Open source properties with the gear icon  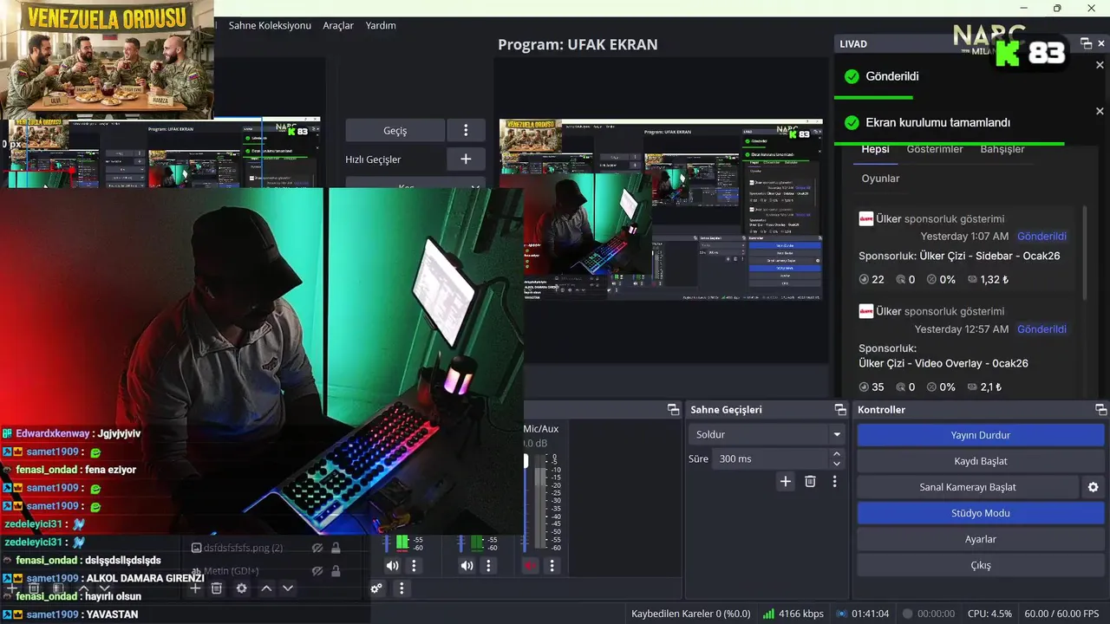(x=241, y=588)
